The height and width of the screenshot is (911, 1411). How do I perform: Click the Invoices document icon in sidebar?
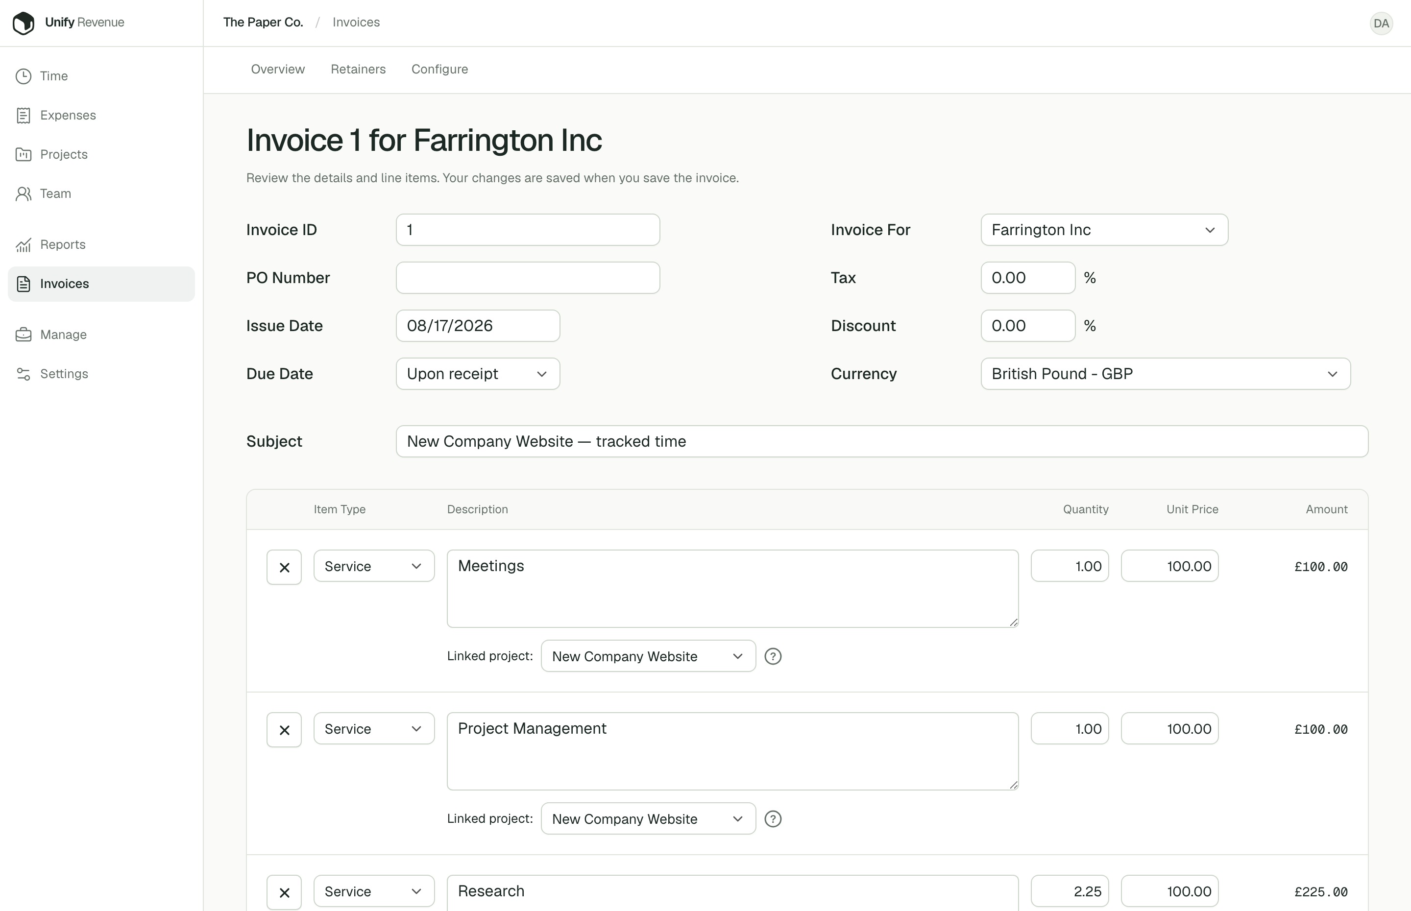point(23,284)
